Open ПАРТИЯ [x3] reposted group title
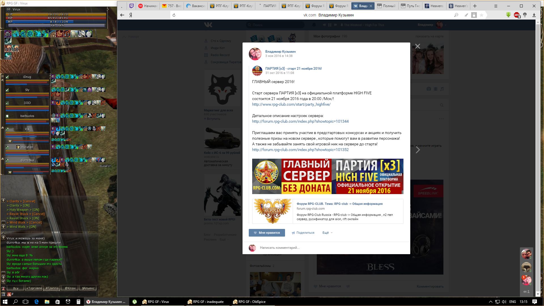This screenshot has width=544, height=306. (x=294, y=69)
